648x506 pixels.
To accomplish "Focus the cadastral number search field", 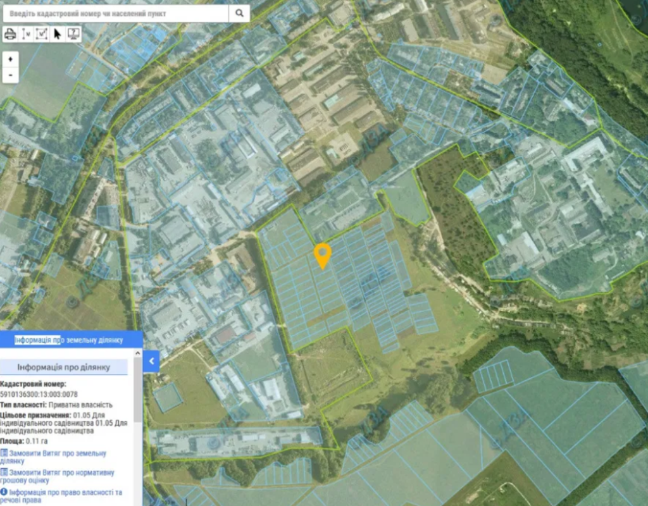I will (x=114, y=13).
